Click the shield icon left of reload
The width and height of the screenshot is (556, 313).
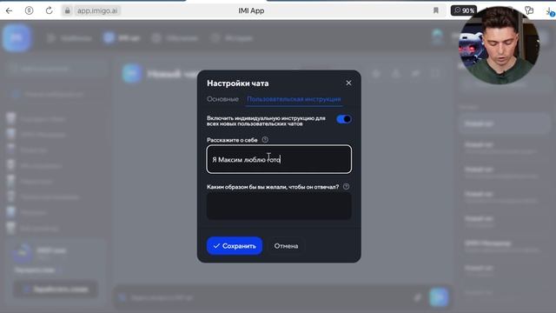[x=29, y=10]
